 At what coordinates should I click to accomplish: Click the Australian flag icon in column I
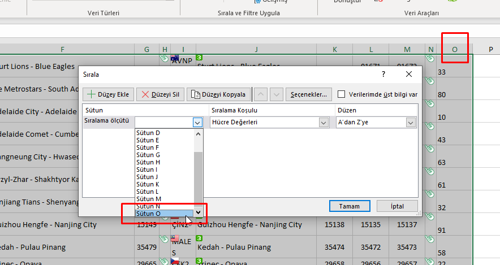[x=174, y=58]
